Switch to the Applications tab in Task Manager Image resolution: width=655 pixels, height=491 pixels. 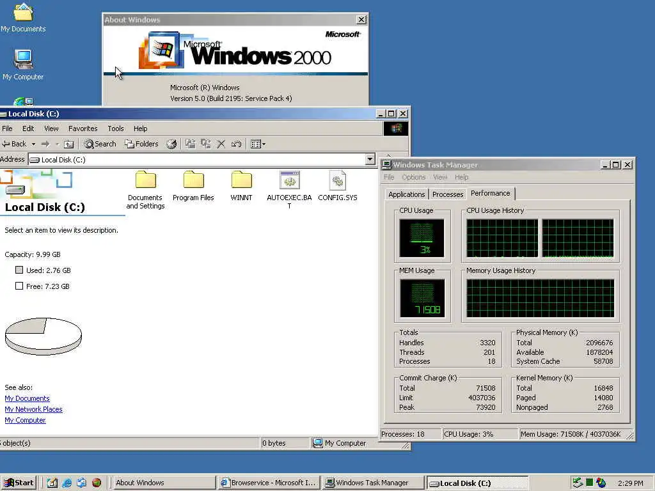coord(406,194)
